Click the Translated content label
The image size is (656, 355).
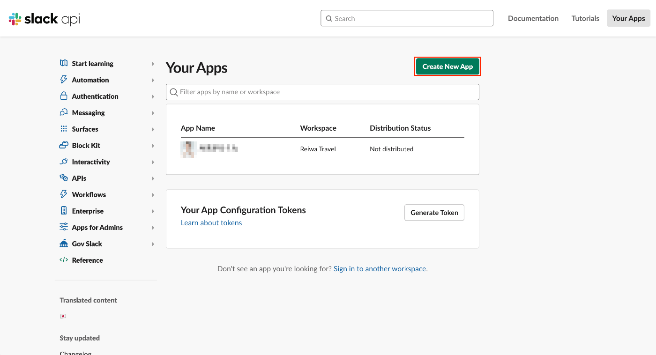point(89,300)
